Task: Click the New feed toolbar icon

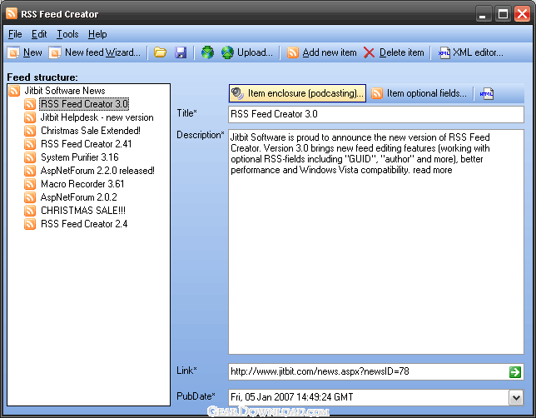Action: [x=13, y=52]
